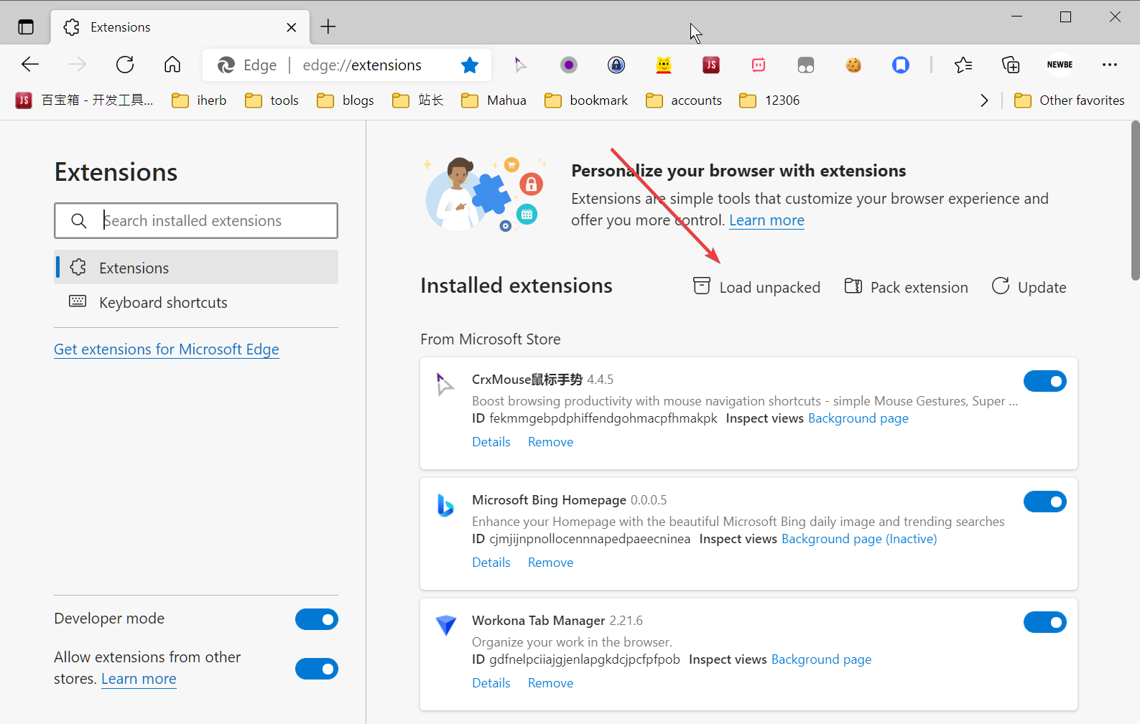Open the bookmark favorites folder
This screenshot has height=724, width=1140.
[x=586, y=100]
